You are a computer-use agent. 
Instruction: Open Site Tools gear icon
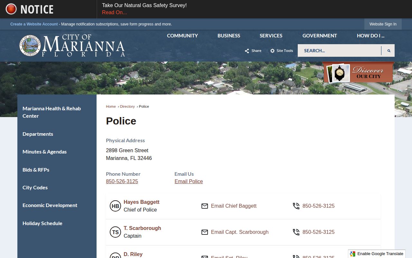(272, 51)
